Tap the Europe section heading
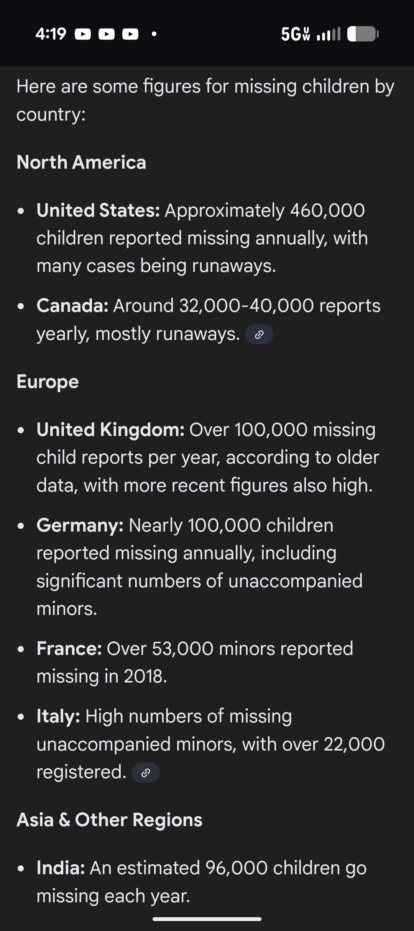 pos(48,382)
